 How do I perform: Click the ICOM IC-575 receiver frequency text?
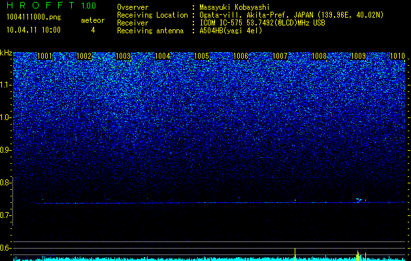coord(262,23)
